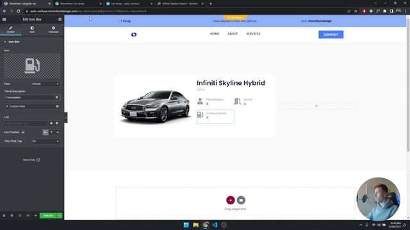Open File Explorer from the taskbar
The image size is (410, 230).
pyautogui.click(x=195, y=225)
